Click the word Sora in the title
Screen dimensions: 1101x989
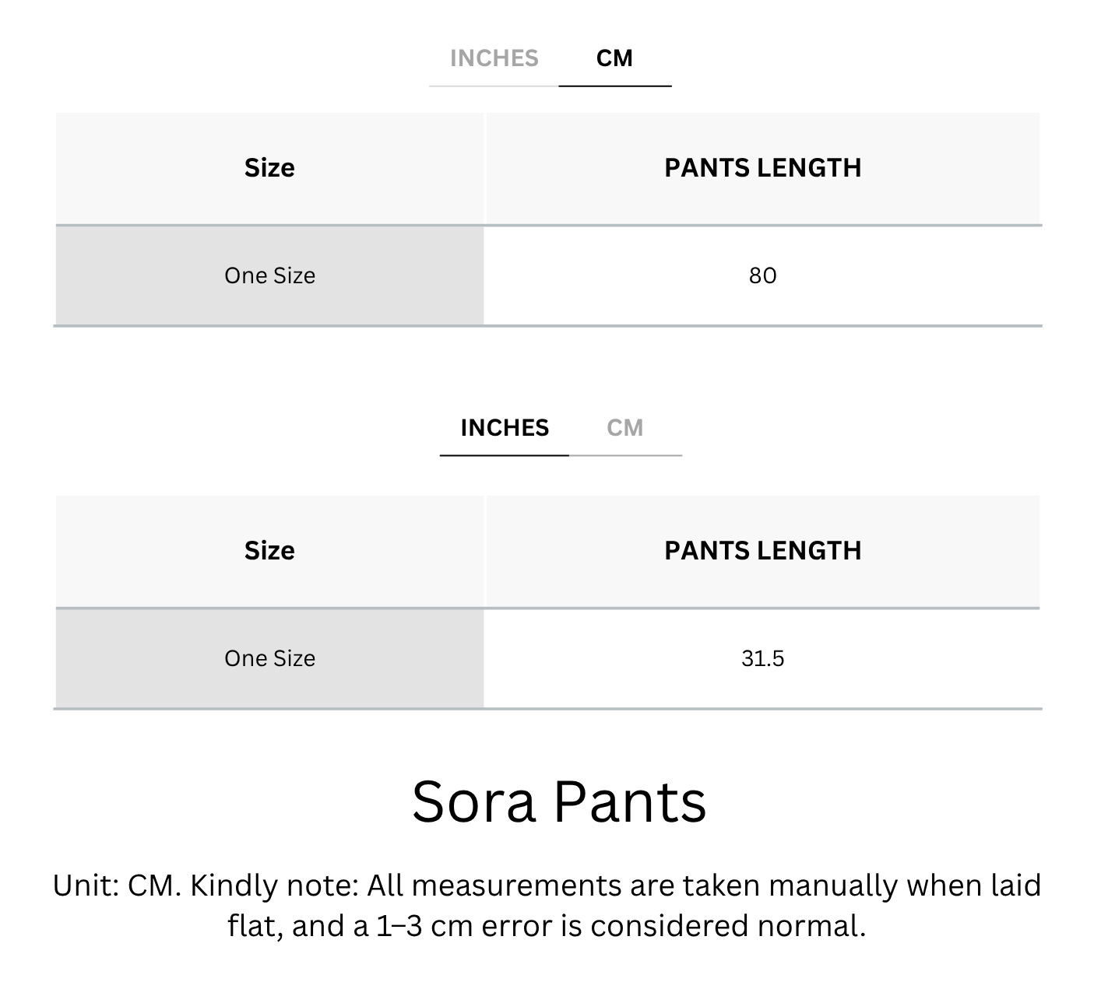tap(473, 801)
